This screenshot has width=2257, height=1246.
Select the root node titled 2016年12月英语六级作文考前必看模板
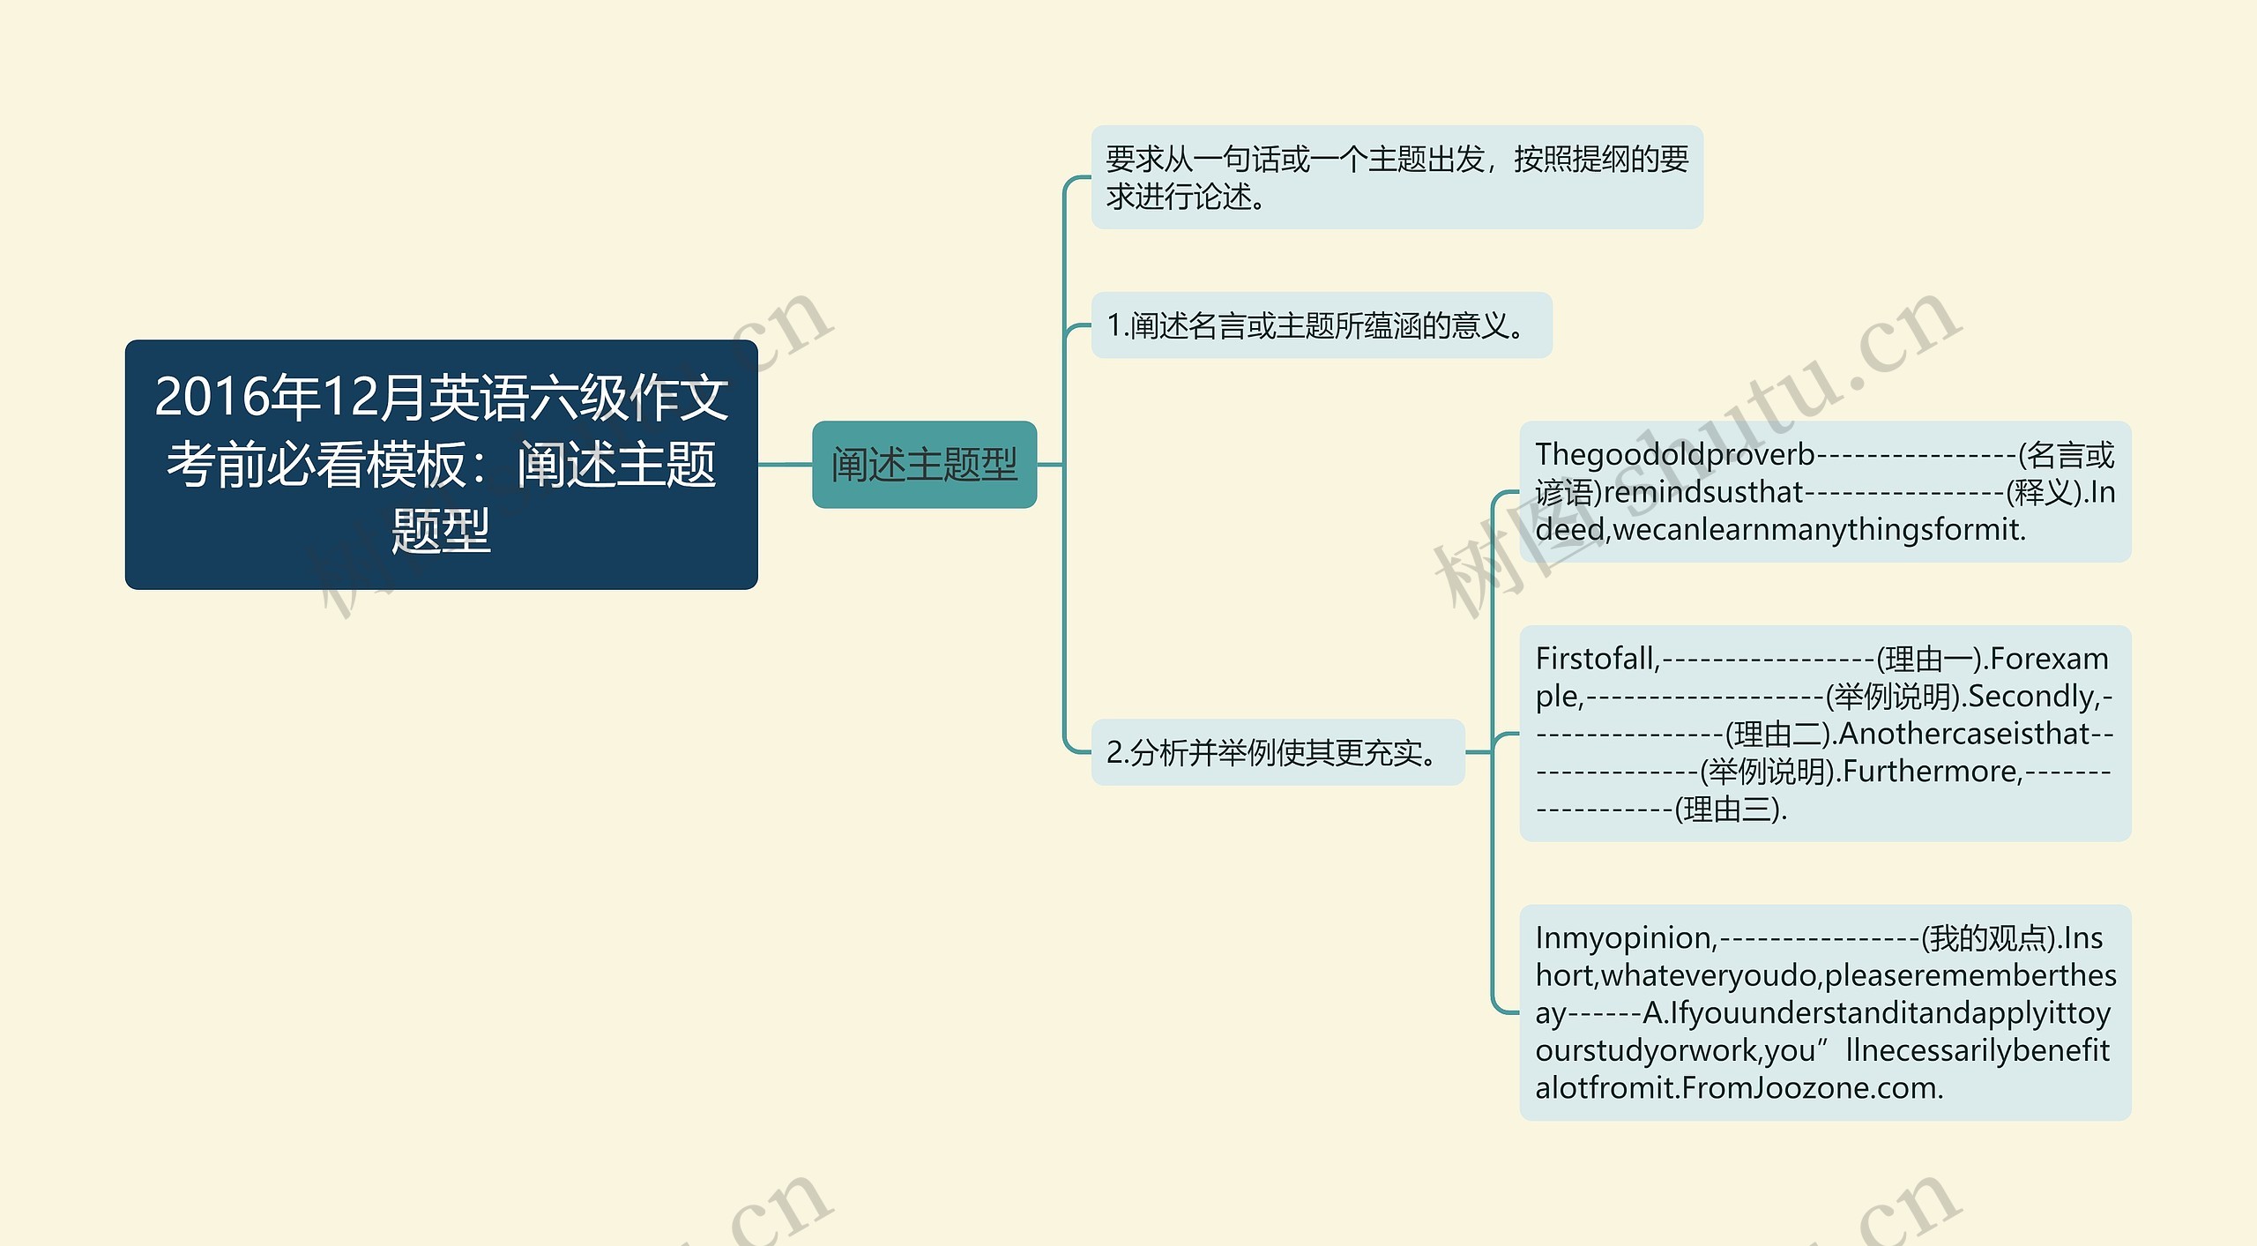tap(441, 464)
